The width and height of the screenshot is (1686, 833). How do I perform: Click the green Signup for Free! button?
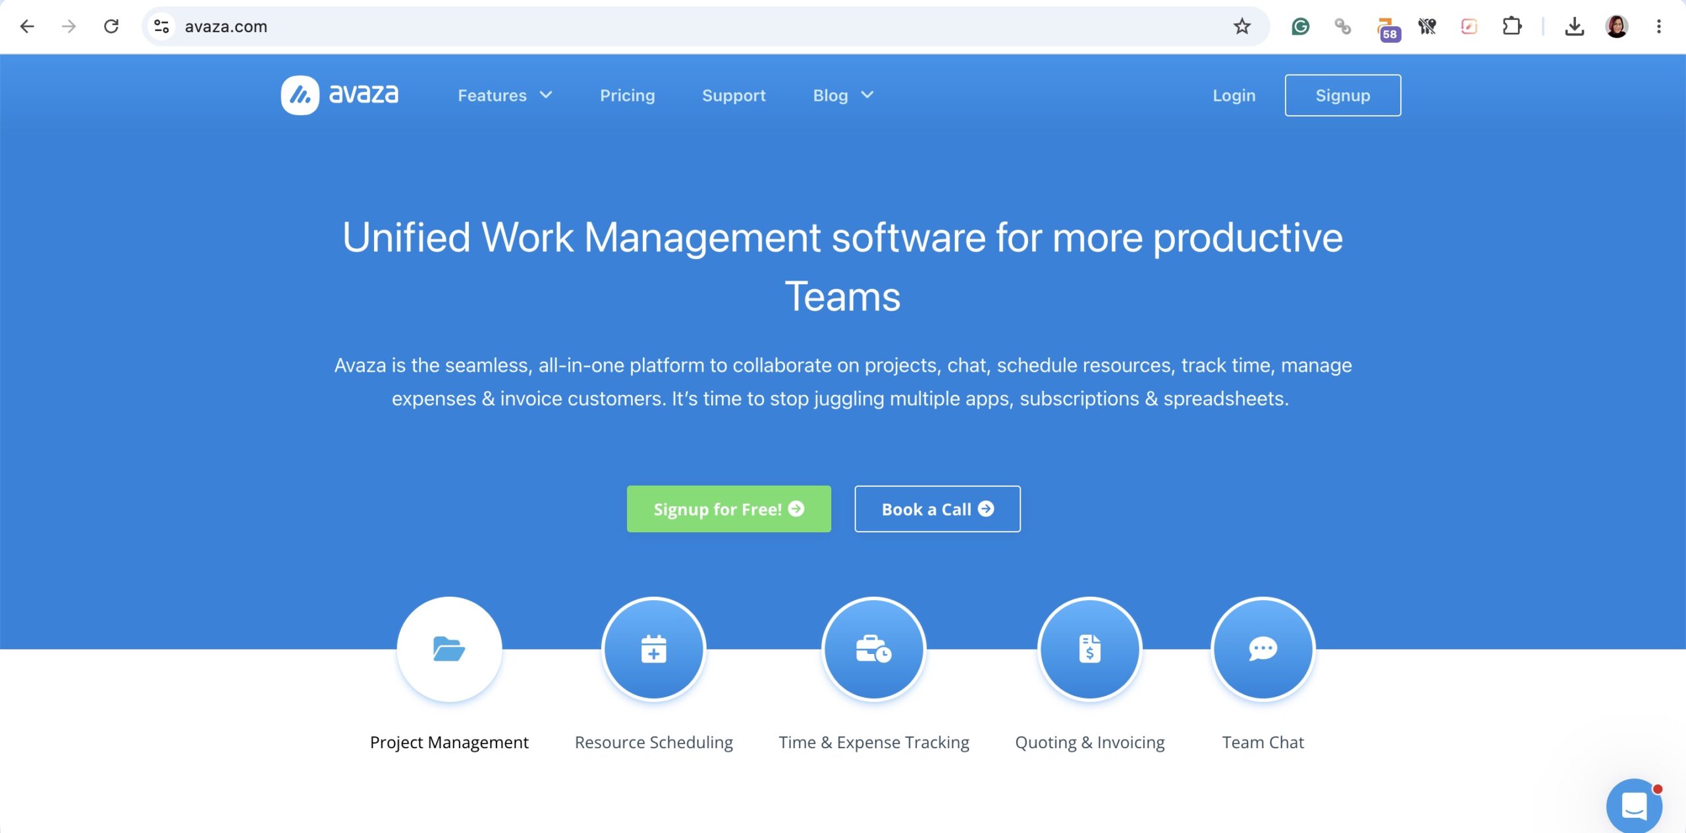(x=729, y=509)
